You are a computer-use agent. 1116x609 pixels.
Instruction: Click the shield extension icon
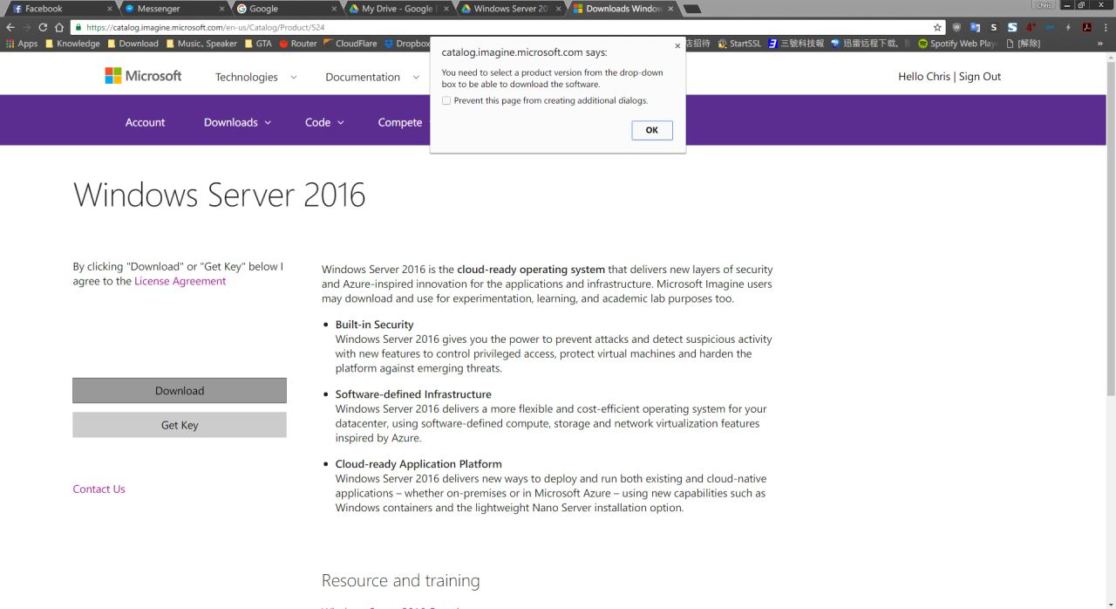(958, 27)
